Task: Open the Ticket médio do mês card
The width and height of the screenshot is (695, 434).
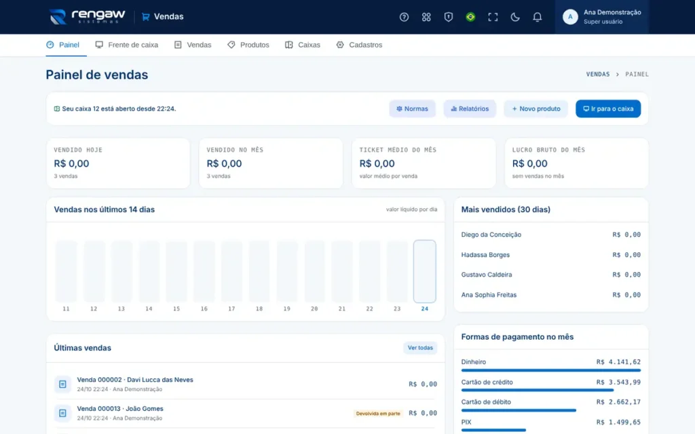Action: coord(424,163)
